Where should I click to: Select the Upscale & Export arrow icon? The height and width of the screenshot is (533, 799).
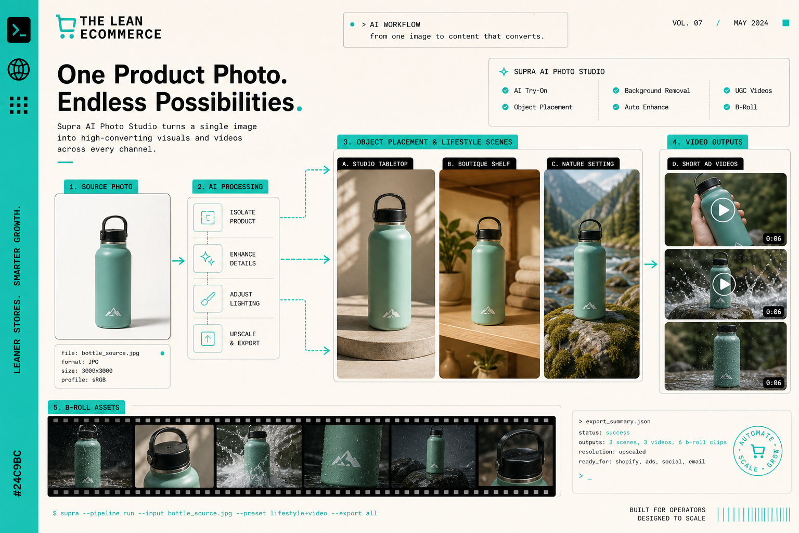click(x=208, y=339)
